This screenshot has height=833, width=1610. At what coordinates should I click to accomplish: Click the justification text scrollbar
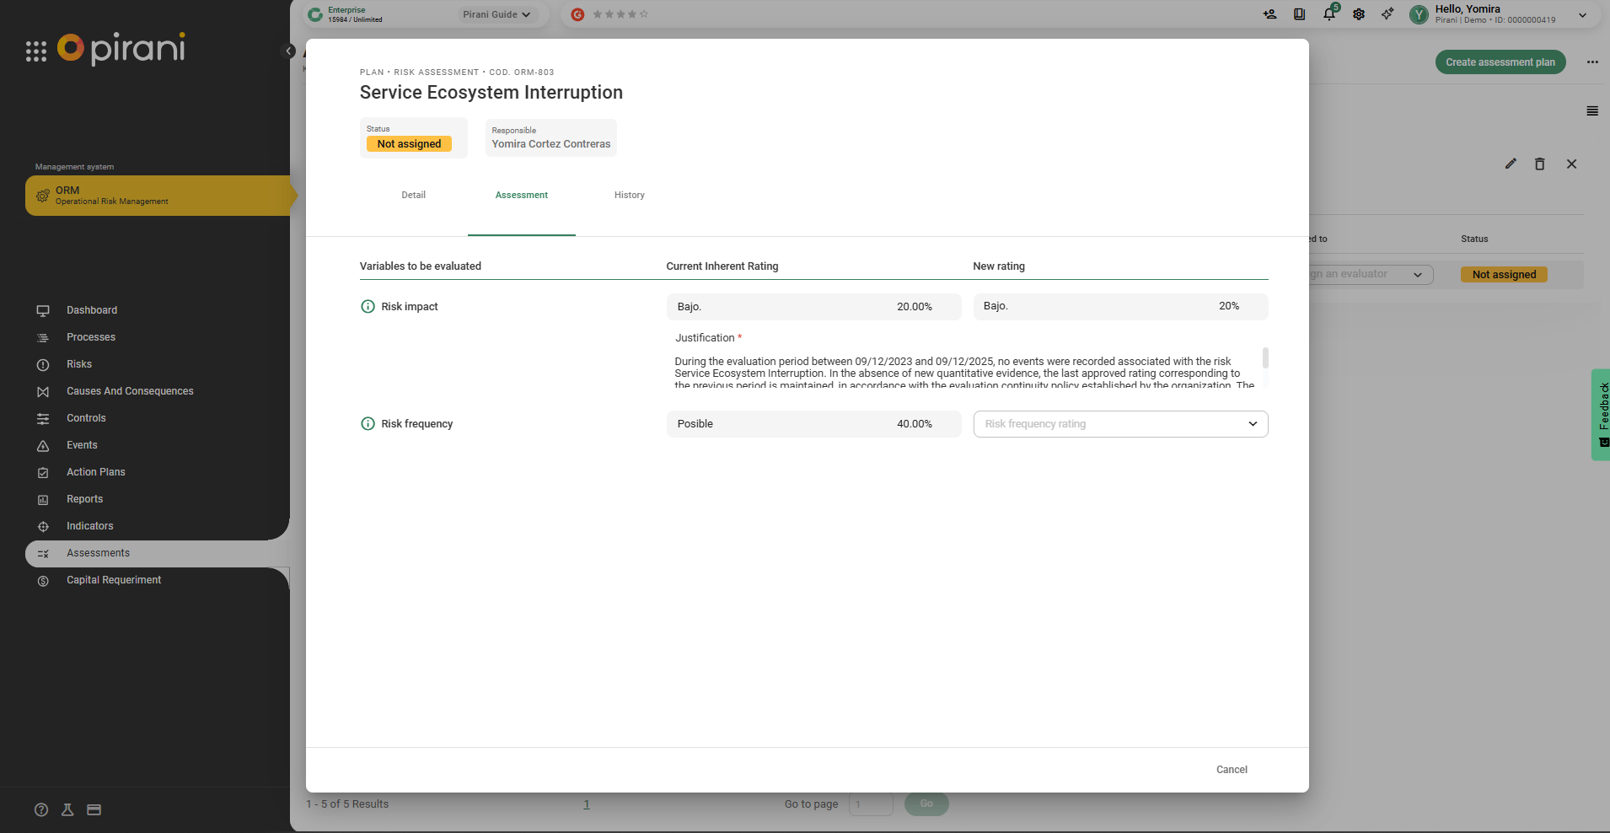coord(1264,358)
